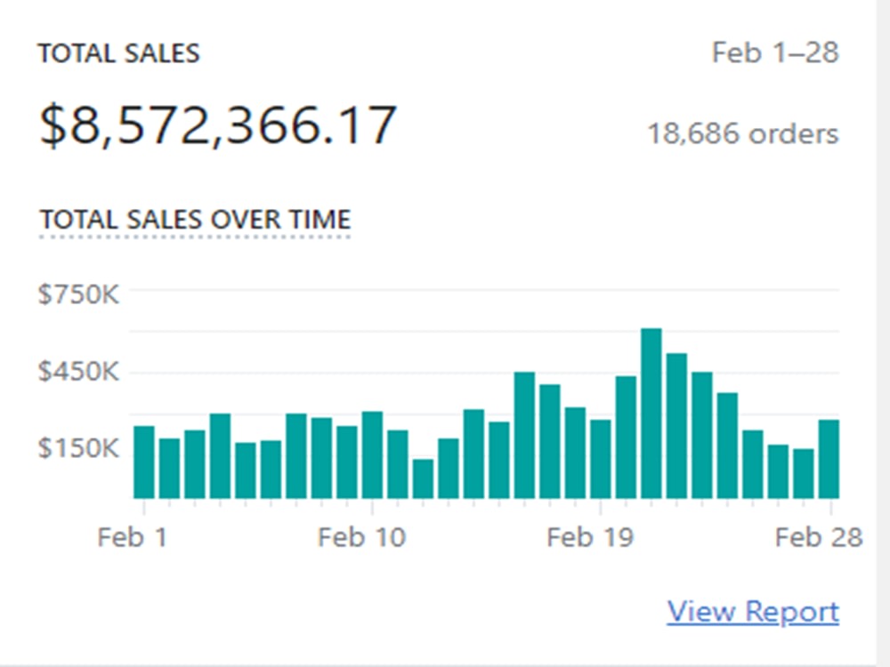Click the Feb 10 axis label

361,537
